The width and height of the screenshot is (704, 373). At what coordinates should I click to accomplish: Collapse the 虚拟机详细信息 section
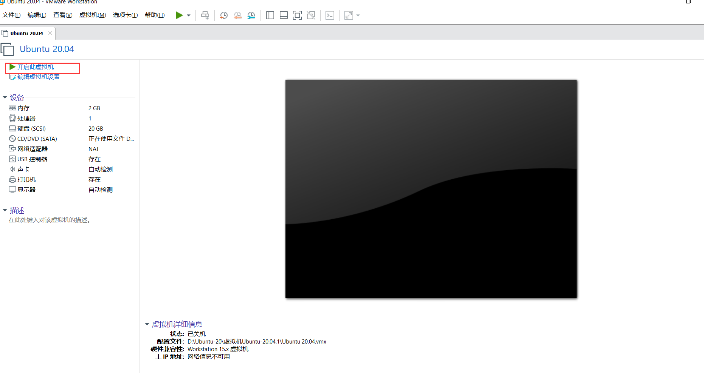point(147,324)
